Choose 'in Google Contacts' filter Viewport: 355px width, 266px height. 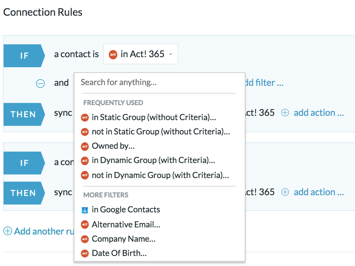tap(126, 210)
